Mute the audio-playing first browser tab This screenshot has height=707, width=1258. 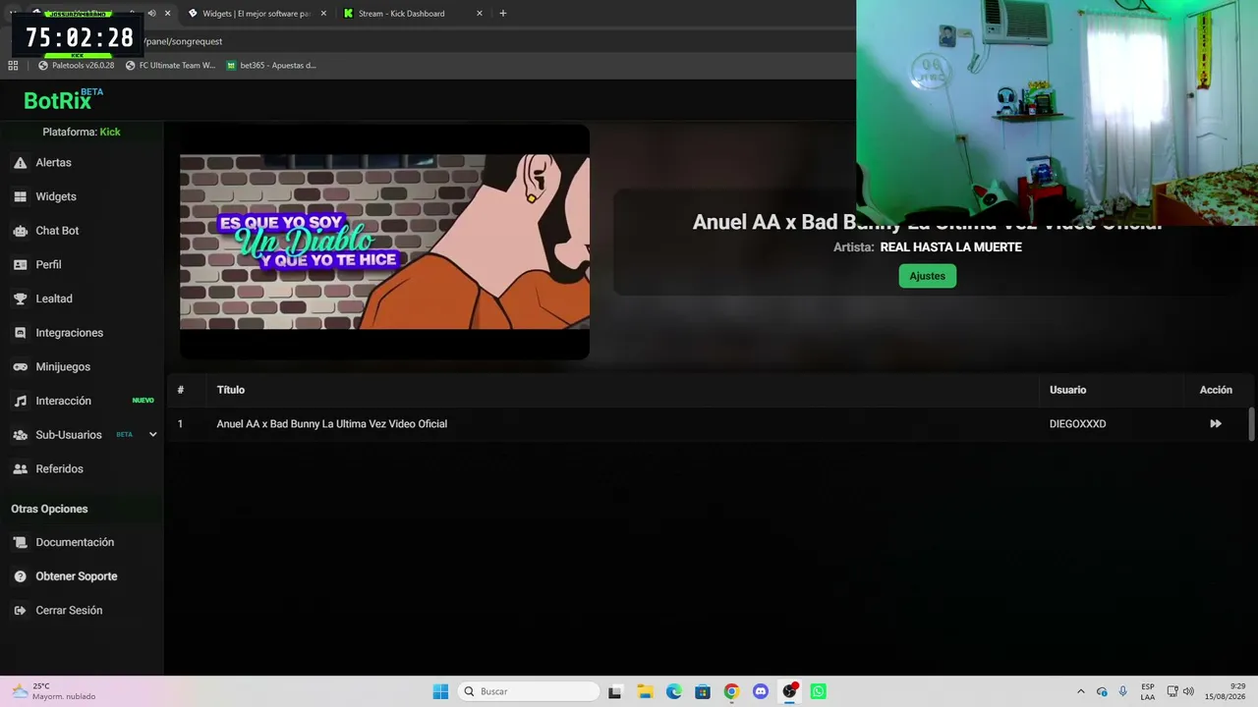pyautogui.click(x=151, y=14)
